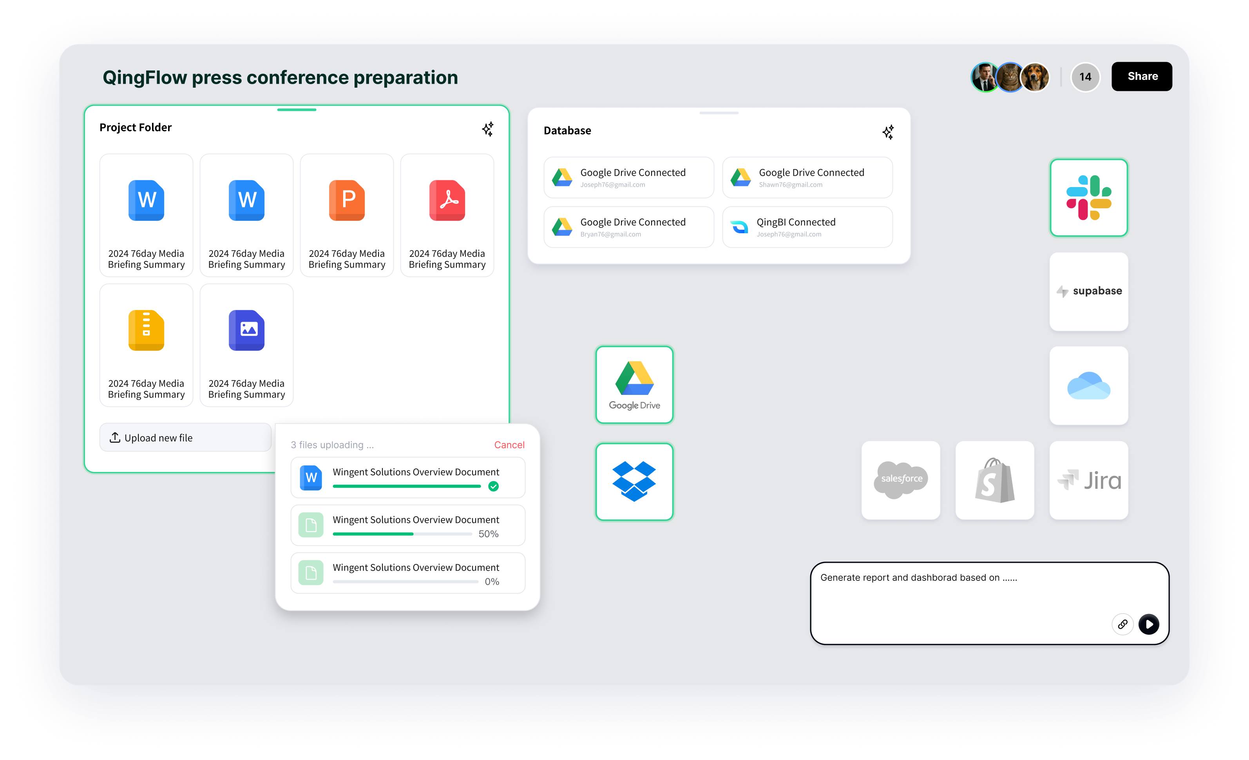Click the Share button
Screen dimensions: 1249x760
tap(1142, 76)
